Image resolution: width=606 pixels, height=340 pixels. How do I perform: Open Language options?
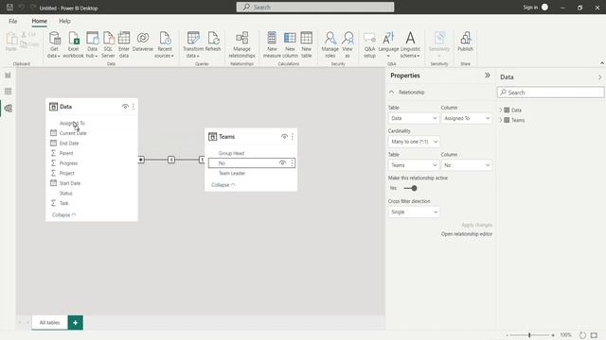(388, 44)
